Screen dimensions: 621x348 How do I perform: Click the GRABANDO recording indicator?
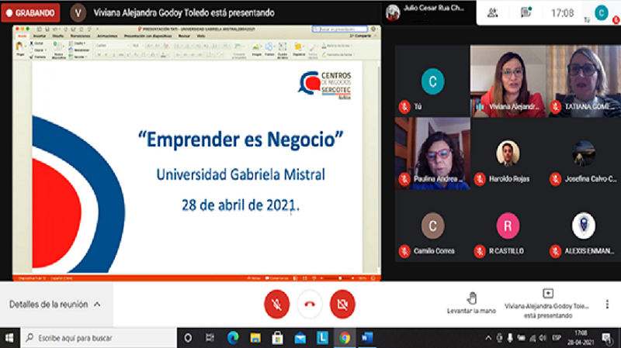coord(30,13)
